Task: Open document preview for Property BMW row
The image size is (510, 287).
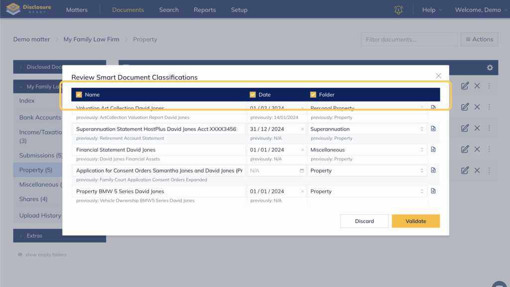Action: click(x=433, y=191)
